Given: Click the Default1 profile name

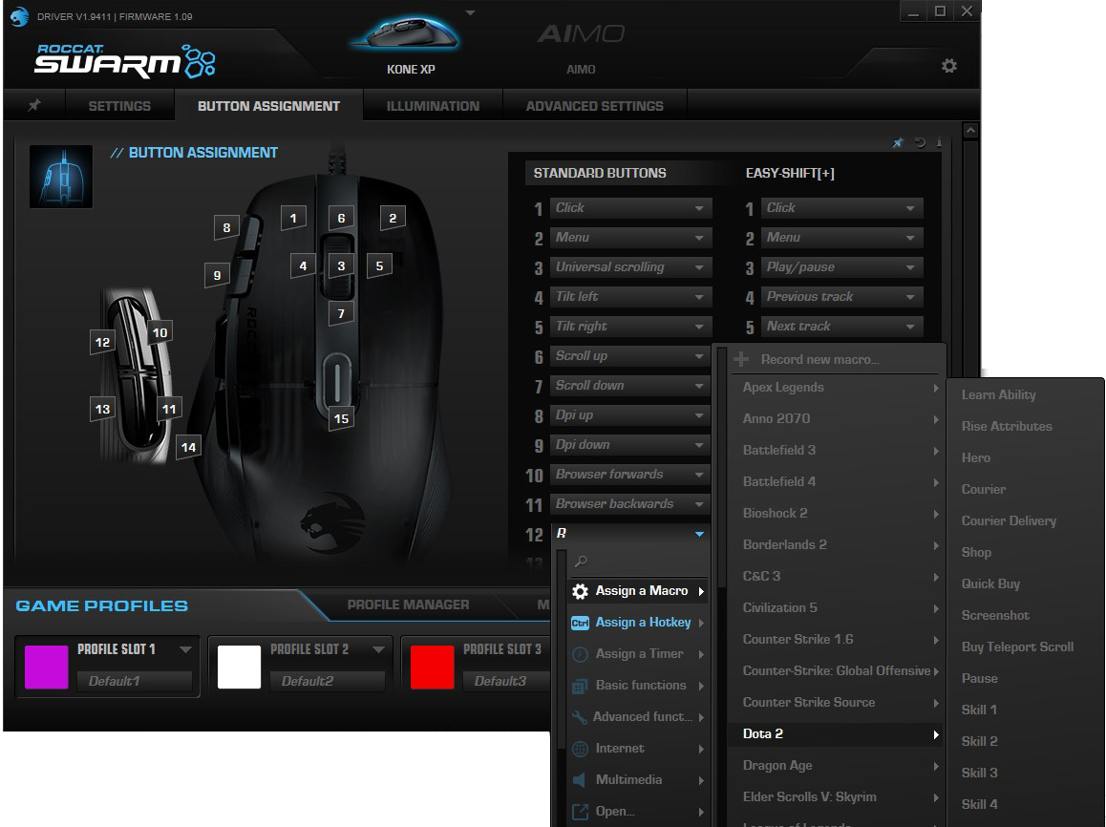Looking at the screenshot, I should coord(135,681).
